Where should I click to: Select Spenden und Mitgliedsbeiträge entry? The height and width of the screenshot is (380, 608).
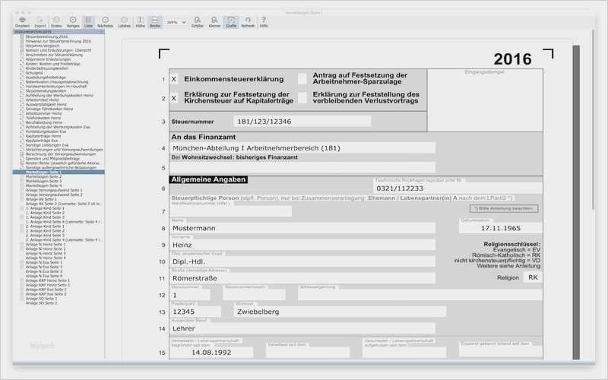[52, 159]
